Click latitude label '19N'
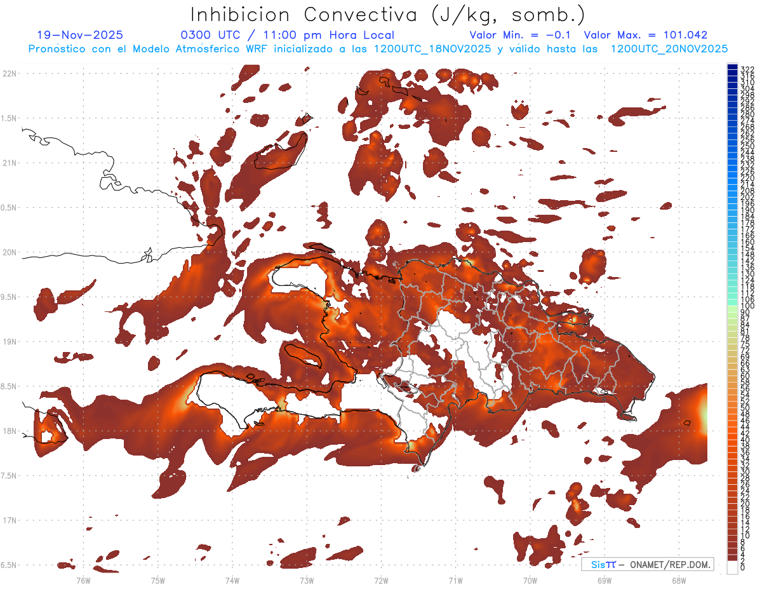Screen dimensions: 762x589 click(x=9, y=341)
